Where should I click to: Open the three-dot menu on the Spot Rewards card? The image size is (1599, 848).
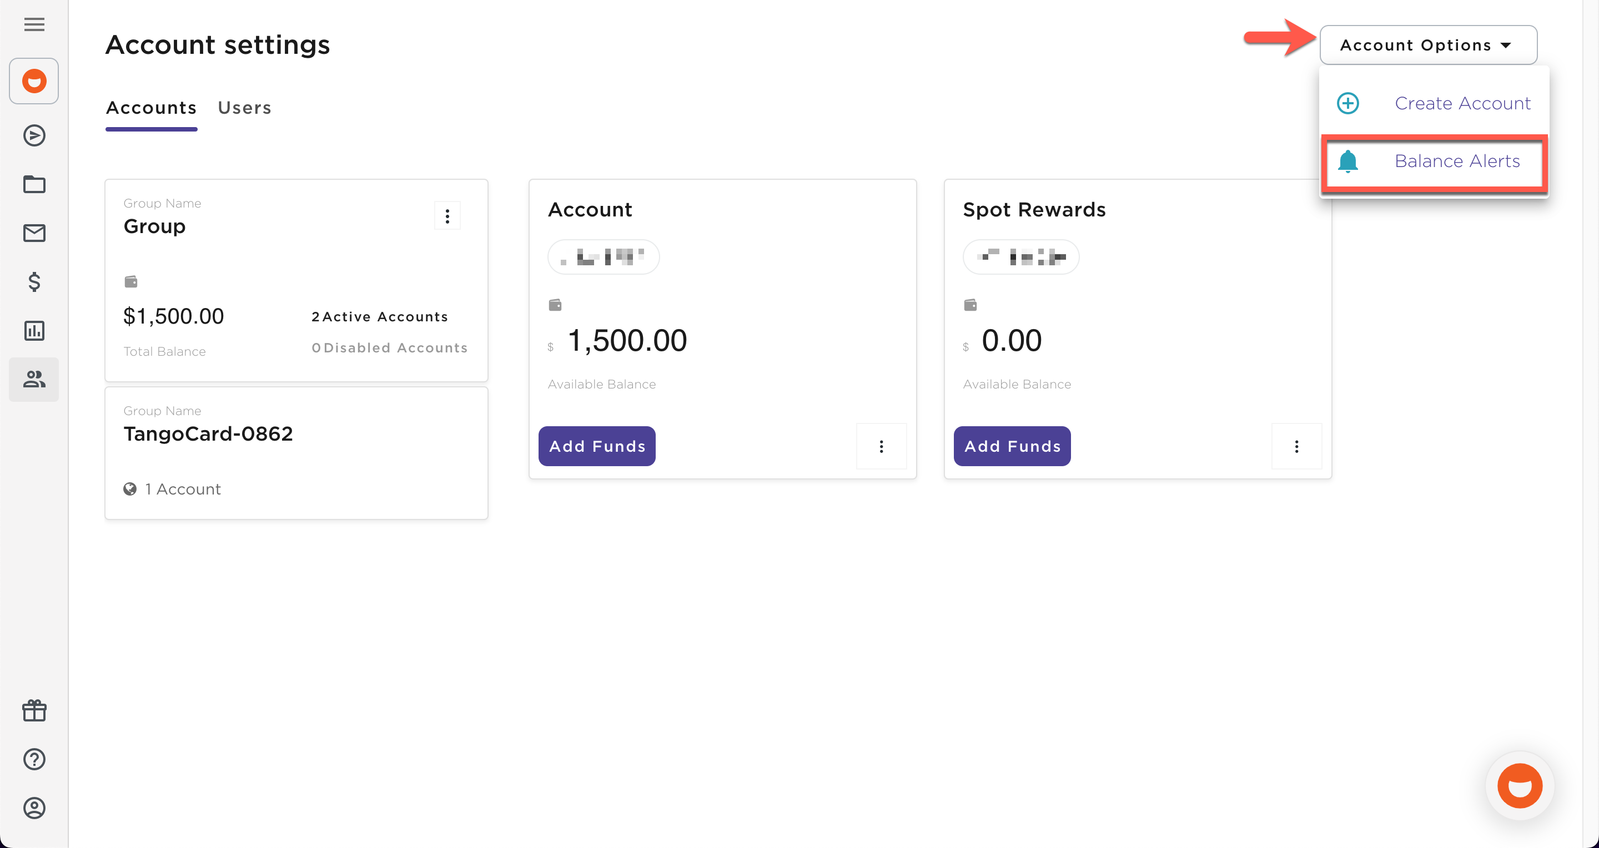click(x=1297, y=446)
